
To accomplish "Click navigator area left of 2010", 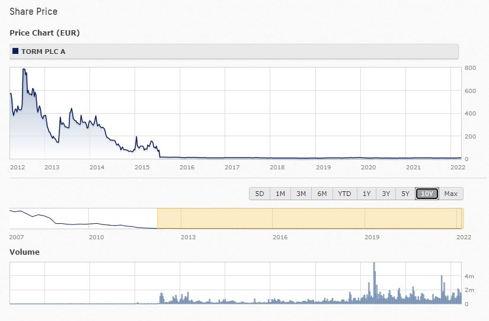I will click(53, 219).
